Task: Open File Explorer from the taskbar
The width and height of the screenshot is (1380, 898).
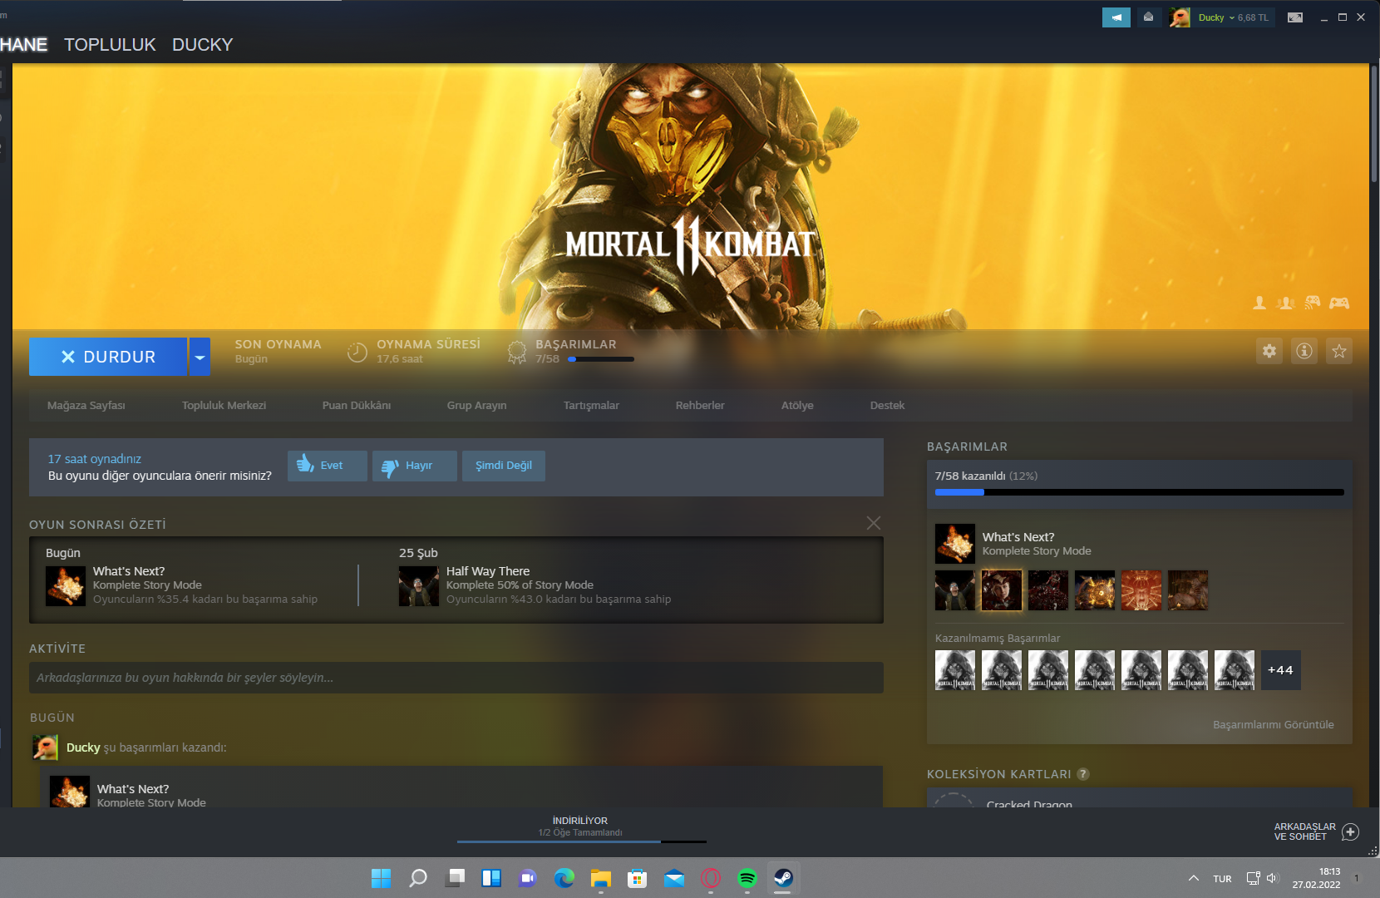Action: point(601,878)
